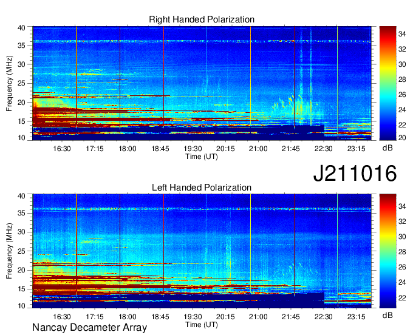Click "19:30" time tick of Right Handed plot
Screen dimensions: 413x335
point(193,149)
